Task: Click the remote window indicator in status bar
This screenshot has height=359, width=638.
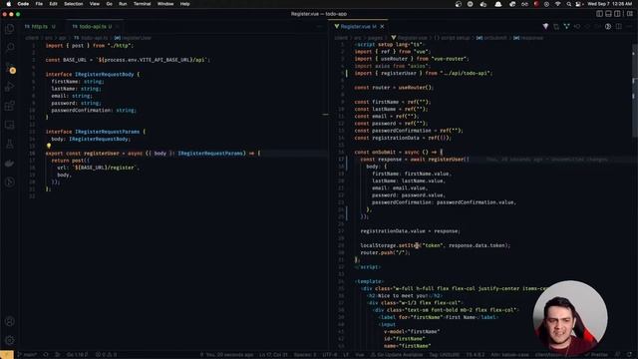Action: pyautogui.click(x=7, y=355)
